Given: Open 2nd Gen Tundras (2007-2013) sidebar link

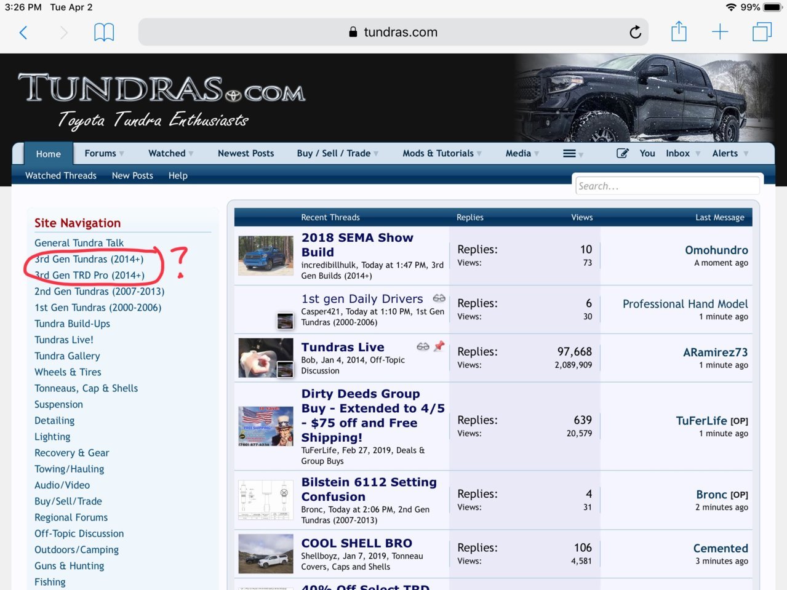Looking at the screenshot, I should pos(99,291).
